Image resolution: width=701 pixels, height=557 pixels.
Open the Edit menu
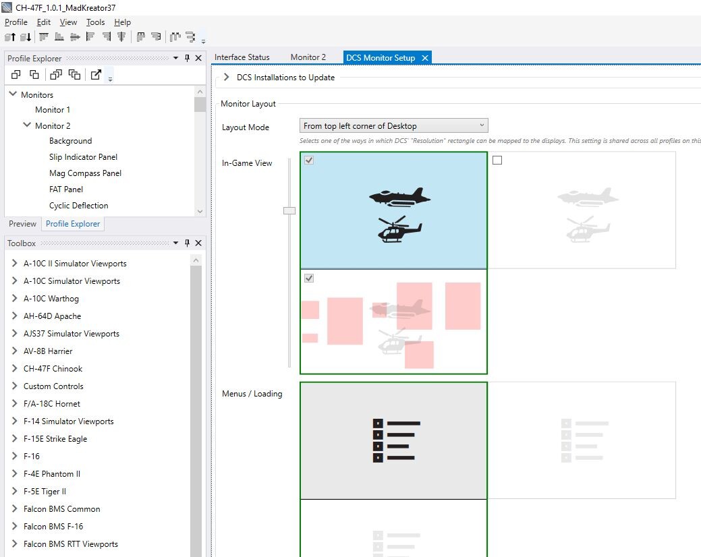(43, 22)
